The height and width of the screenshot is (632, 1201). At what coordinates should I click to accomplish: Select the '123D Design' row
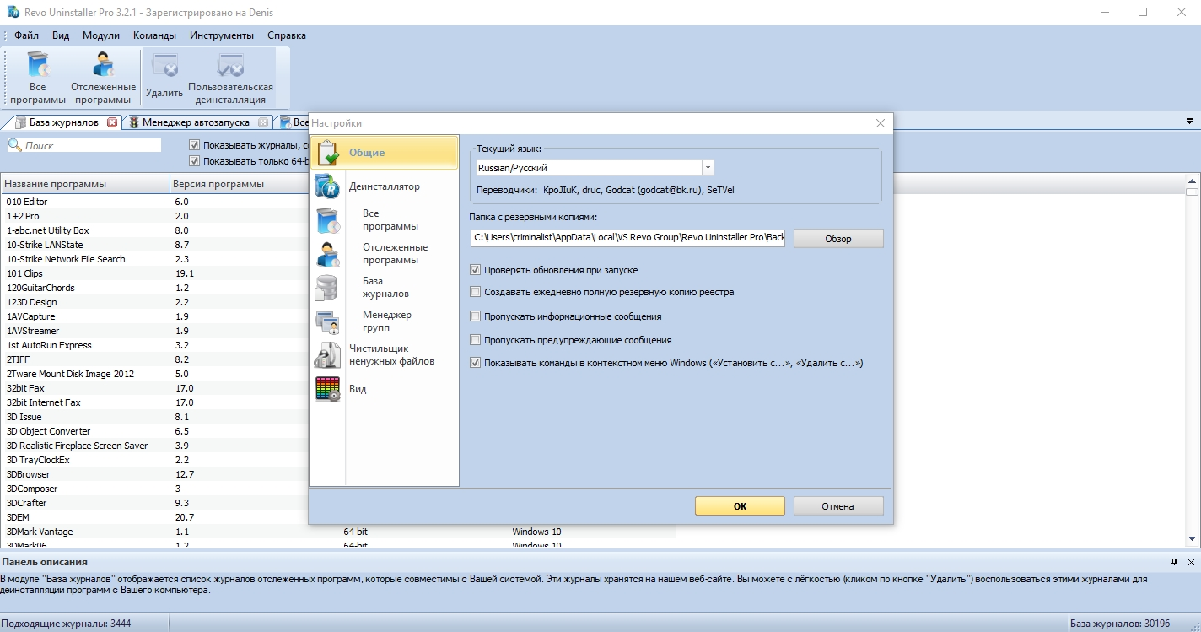tap(154, 302)
